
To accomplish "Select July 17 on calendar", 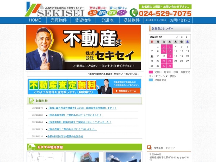I will click(170, 56).
